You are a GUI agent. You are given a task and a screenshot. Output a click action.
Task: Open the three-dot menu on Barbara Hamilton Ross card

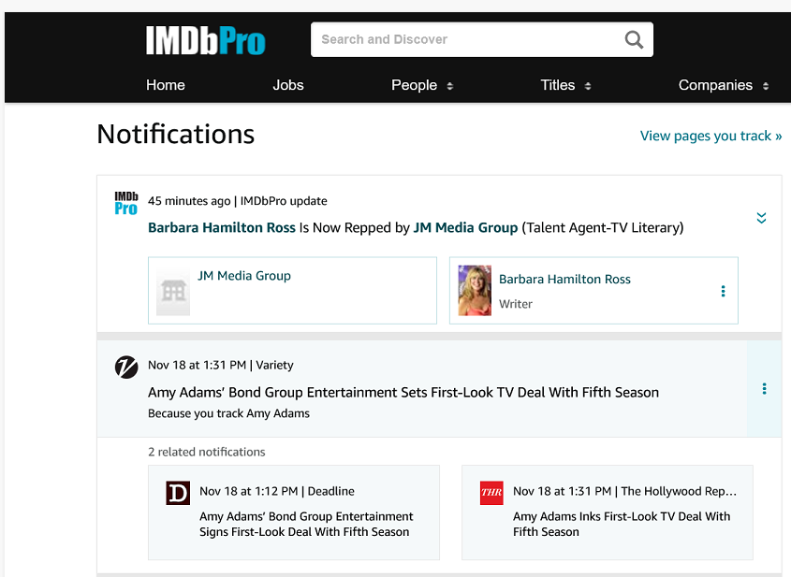coord(723,291)
